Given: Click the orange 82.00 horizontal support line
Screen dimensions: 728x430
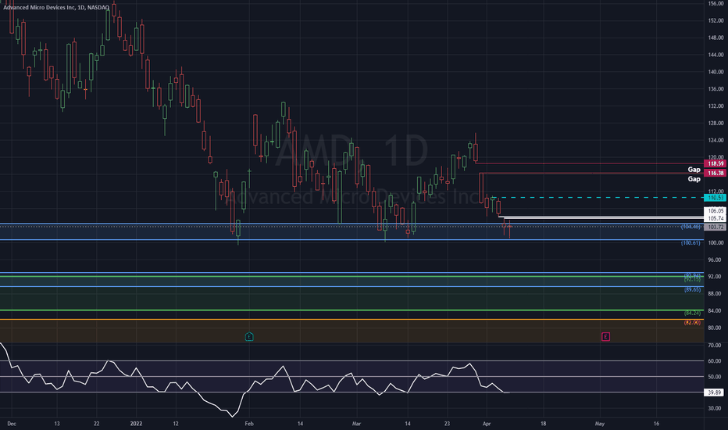Looking at the screenshot, I should coord(352,319).
